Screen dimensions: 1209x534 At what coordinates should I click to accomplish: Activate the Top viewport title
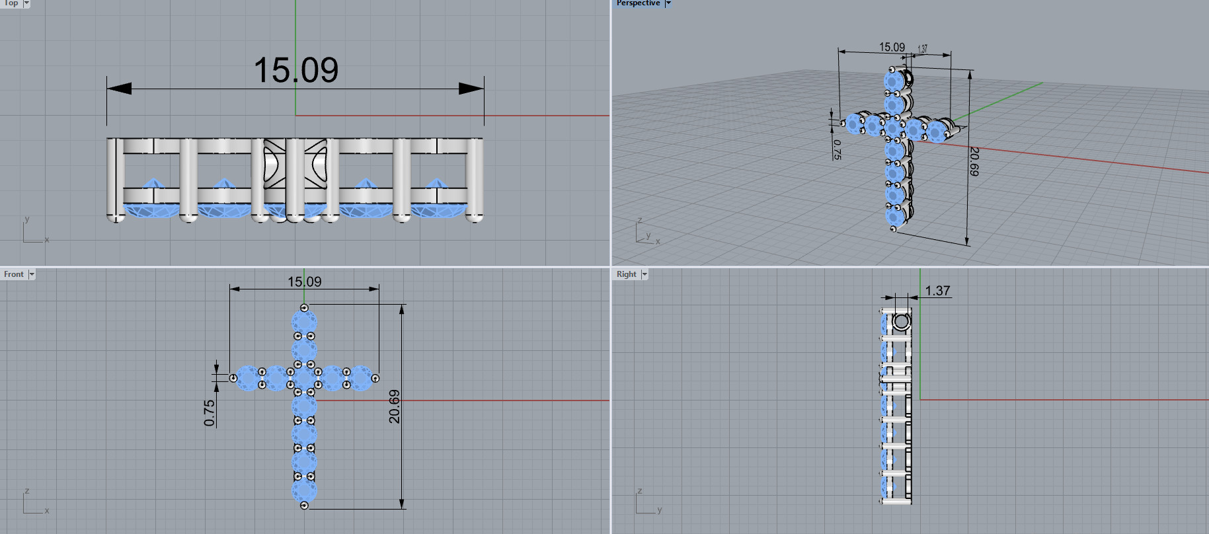tap(11, 3)
